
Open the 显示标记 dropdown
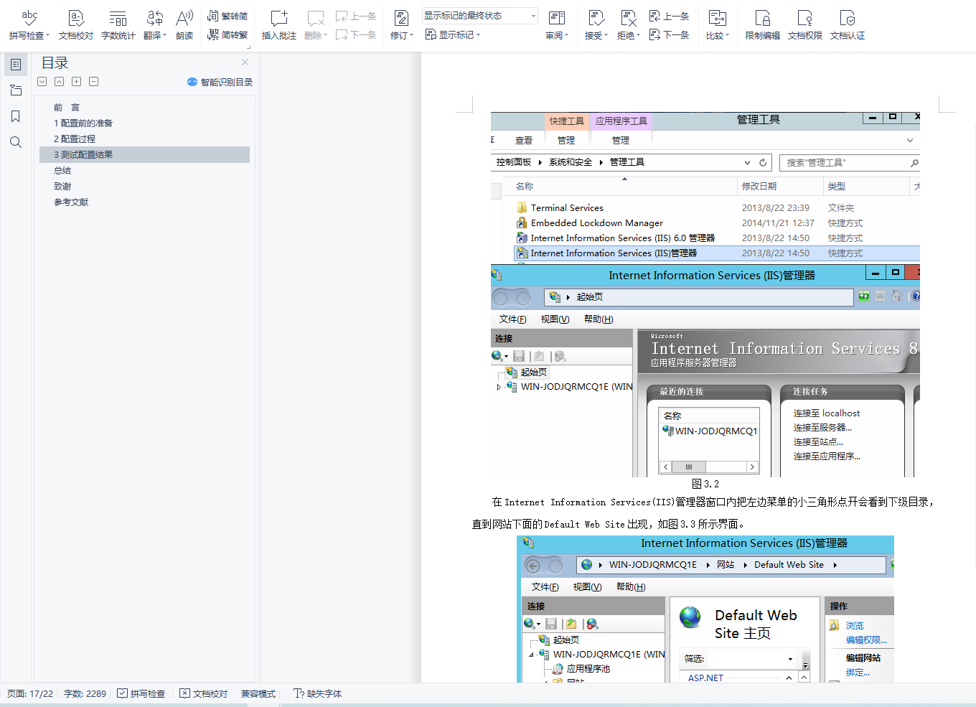(x=453, y=34)
